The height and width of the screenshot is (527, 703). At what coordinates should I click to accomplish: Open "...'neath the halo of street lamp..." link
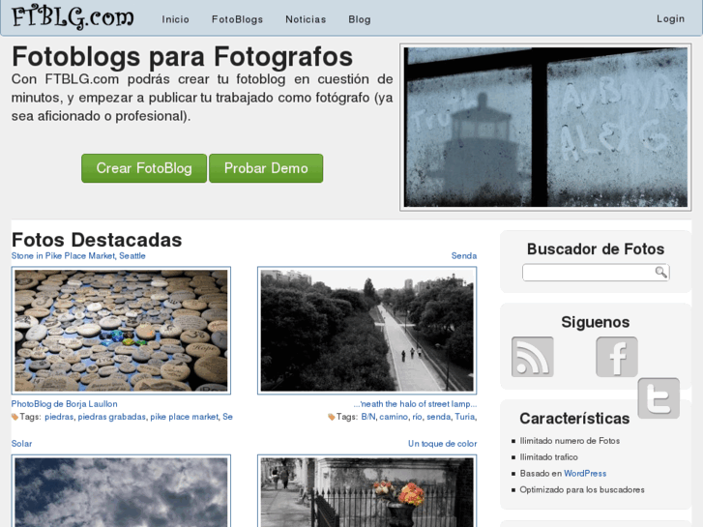(x=415, y=403)
